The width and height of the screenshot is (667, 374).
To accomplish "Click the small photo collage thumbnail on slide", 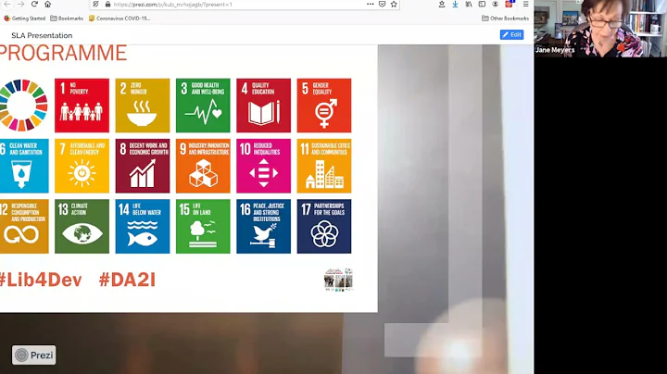I will click(339, 280).
